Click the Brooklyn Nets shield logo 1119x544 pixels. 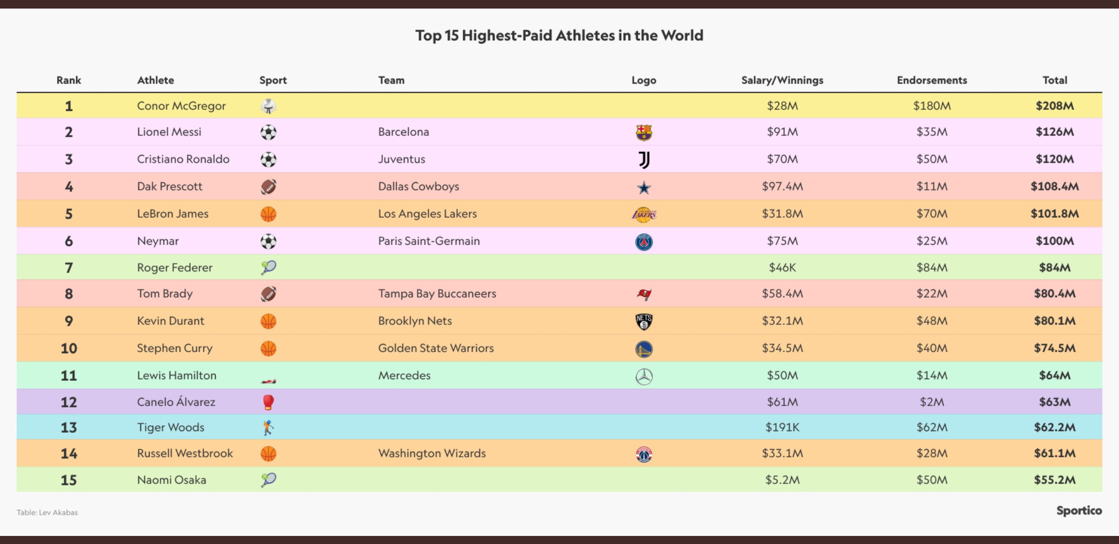coord(644,321)
